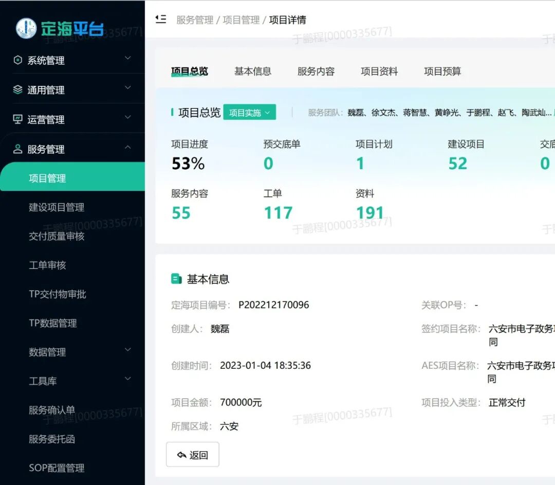Click the 系统管理 gear icon
Screen dimensions: 555x485
(17, 60)
